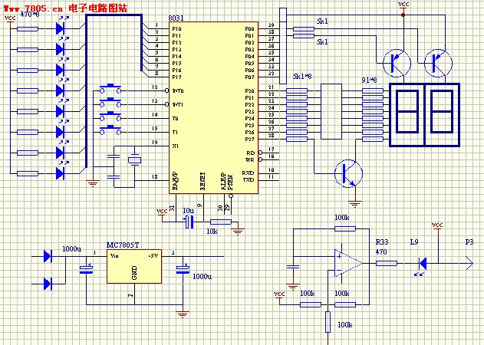This screenshot has height=345, width=484.
Task: Click the top-left transistor beside the displays
Action: pos(397,62)
